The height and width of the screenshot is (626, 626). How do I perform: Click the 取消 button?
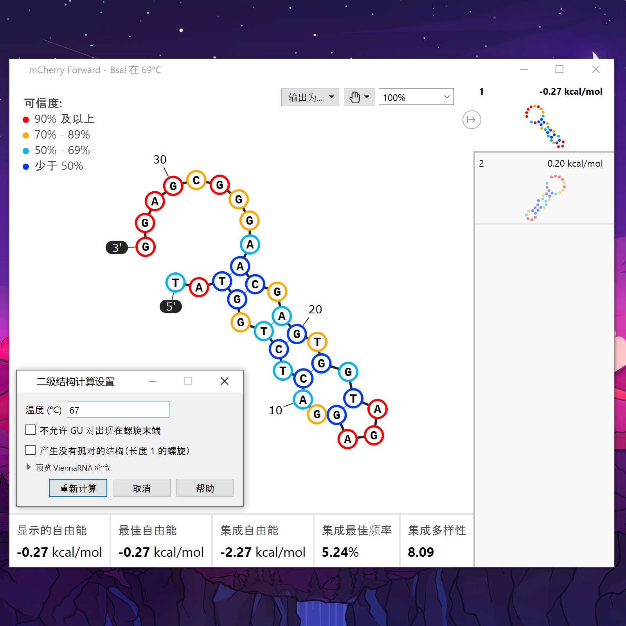point(141,488)
